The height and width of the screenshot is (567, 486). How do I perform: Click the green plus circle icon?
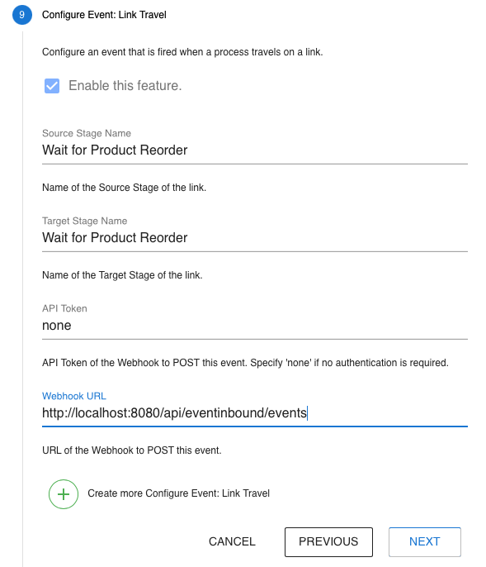[x=64, y=494]
